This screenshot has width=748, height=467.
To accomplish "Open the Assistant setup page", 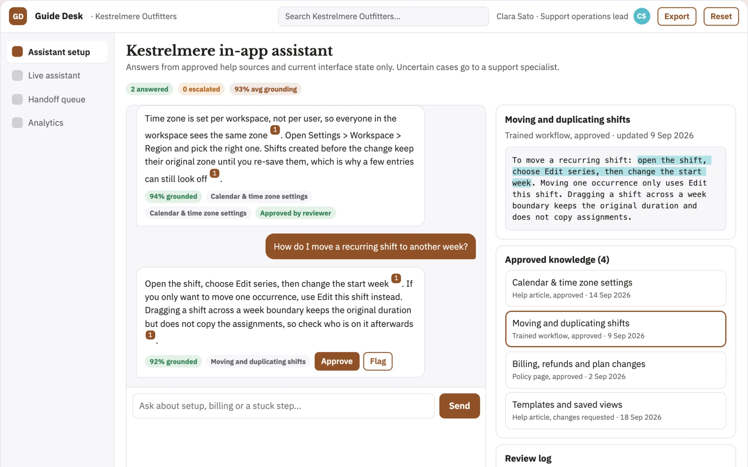I will pos(58,52).
